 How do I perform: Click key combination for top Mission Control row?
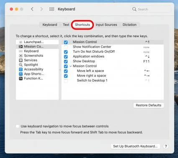147,42
